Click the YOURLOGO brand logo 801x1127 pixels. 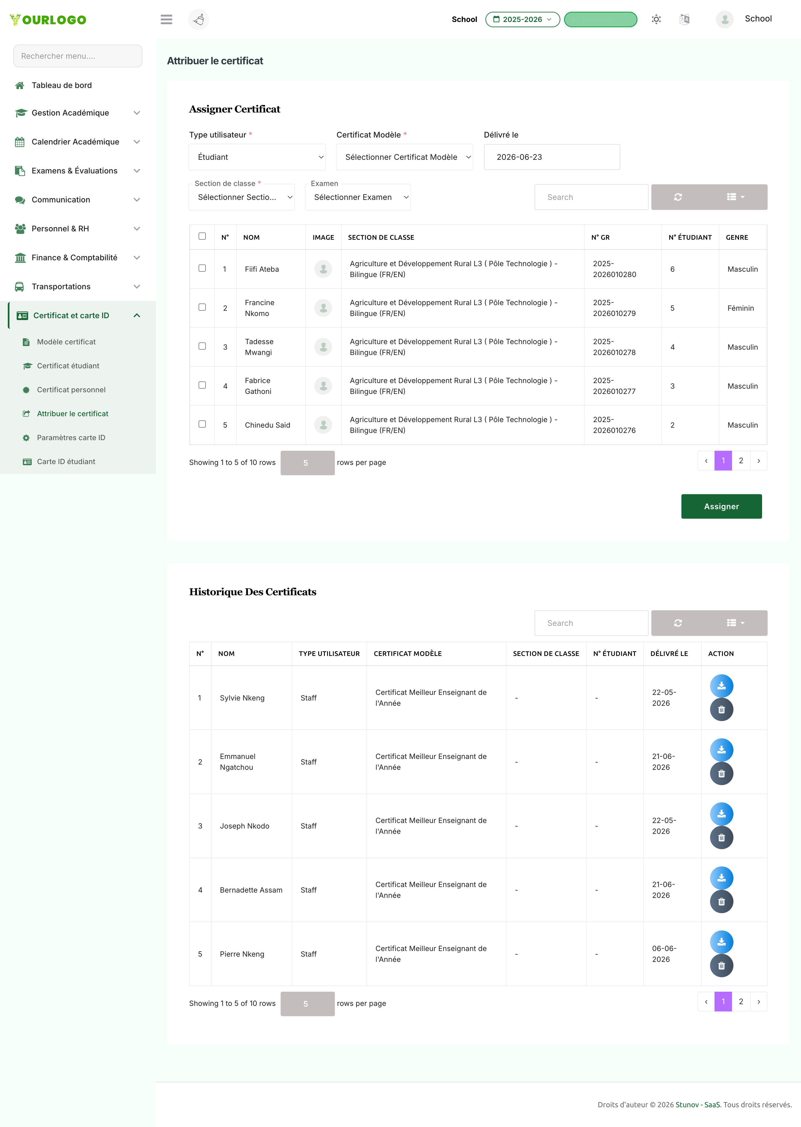coord(48,20)
